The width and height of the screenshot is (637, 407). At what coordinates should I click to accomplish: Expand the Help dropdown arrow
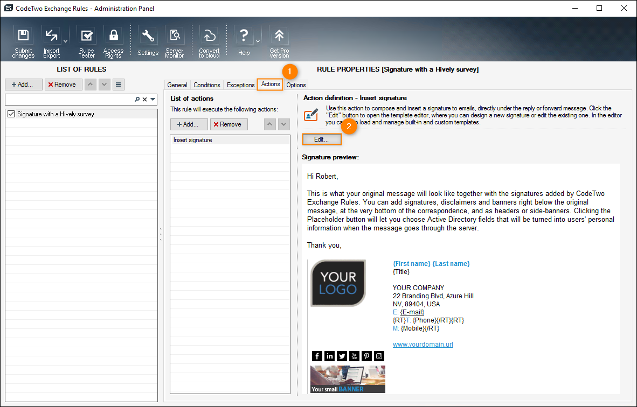pos(258,41)
